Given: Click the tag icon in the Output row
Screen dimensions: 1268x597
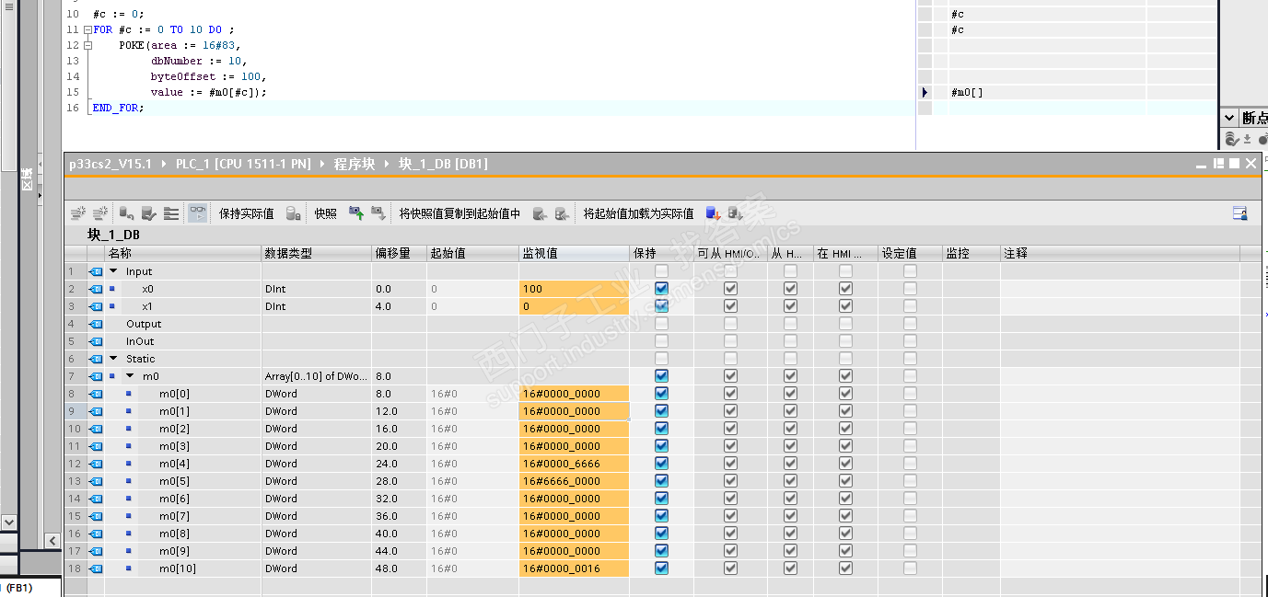Looking at the screenshot, I should 96,324.
